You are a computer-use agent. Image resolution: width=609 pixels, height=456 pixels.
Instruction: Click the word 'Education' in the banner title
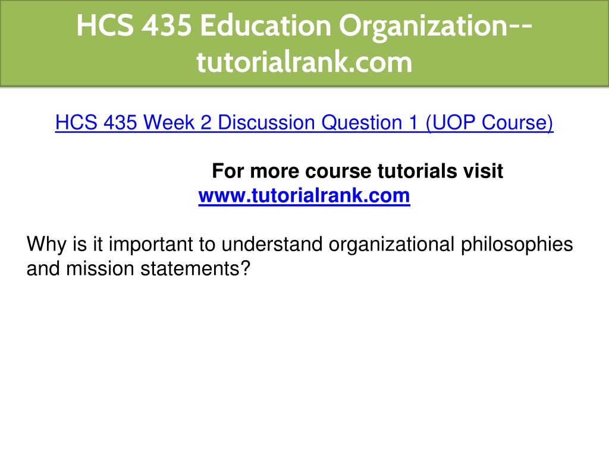coord(266,26)
